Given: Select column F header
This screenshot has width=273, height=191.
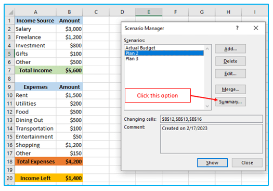Looking at the screenshot, I should [x=175, y=12].
